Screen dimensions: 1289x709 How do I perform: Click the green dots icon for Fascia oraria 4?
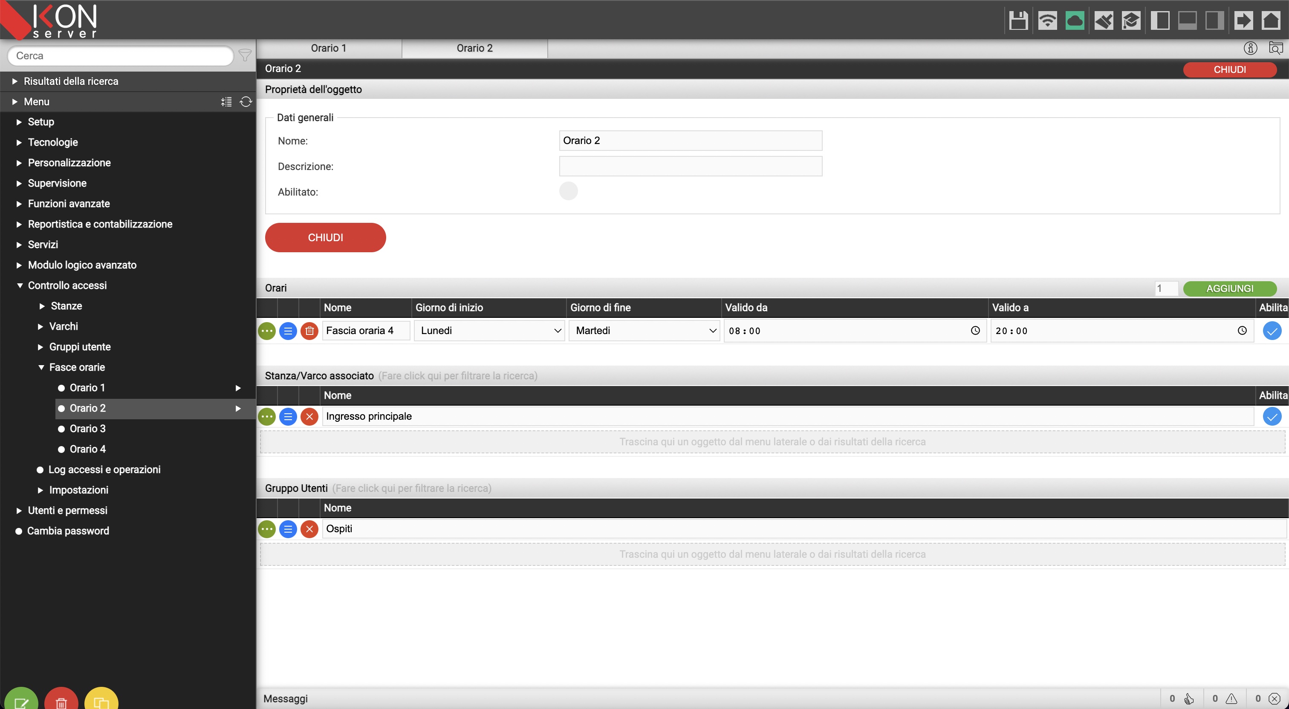(x=267, y=331)
